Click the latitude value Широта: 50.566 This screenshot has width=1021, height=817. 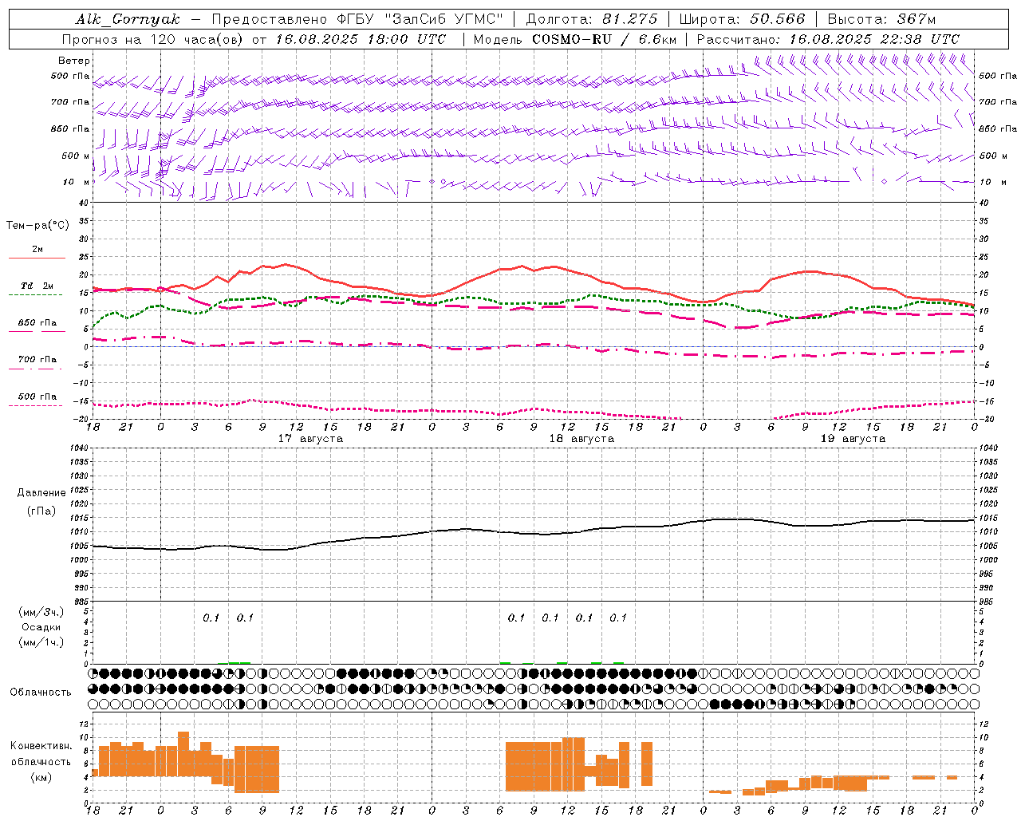pos(742,19)
